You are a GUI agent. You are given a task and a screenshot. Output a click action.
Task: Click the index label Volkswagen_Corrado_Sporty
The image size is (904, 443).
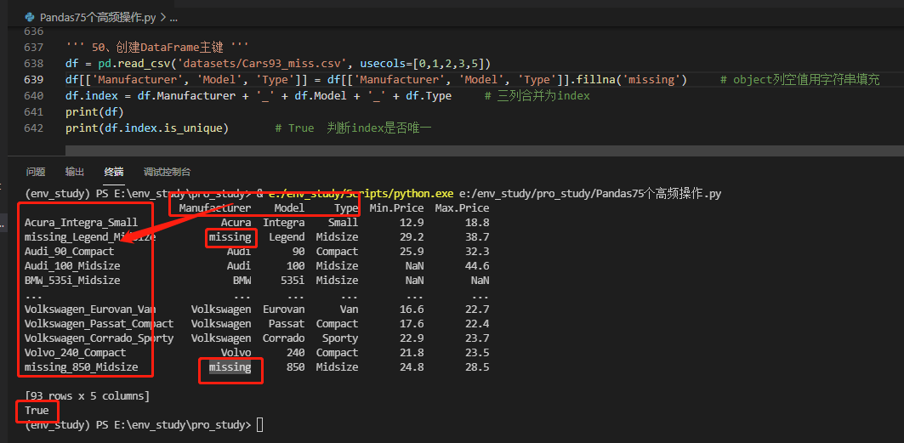[x=99, y=338]
